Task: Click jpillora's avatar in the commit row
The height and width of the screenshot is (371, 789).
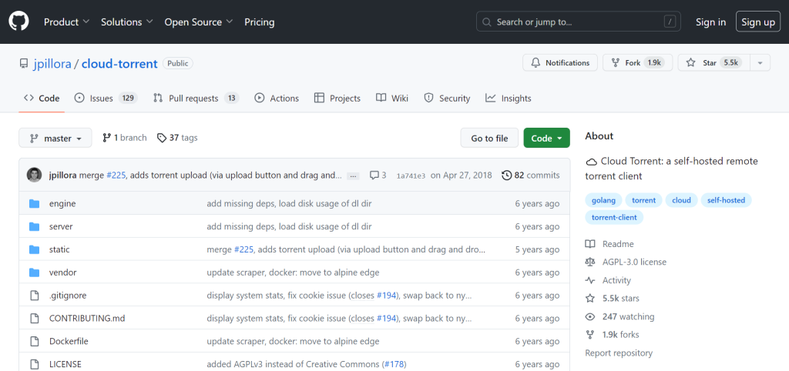Action: coord(34,175)
